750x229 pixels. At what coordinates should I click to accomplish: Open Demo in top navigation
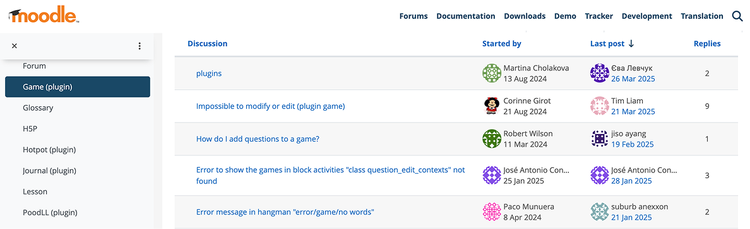565,16
